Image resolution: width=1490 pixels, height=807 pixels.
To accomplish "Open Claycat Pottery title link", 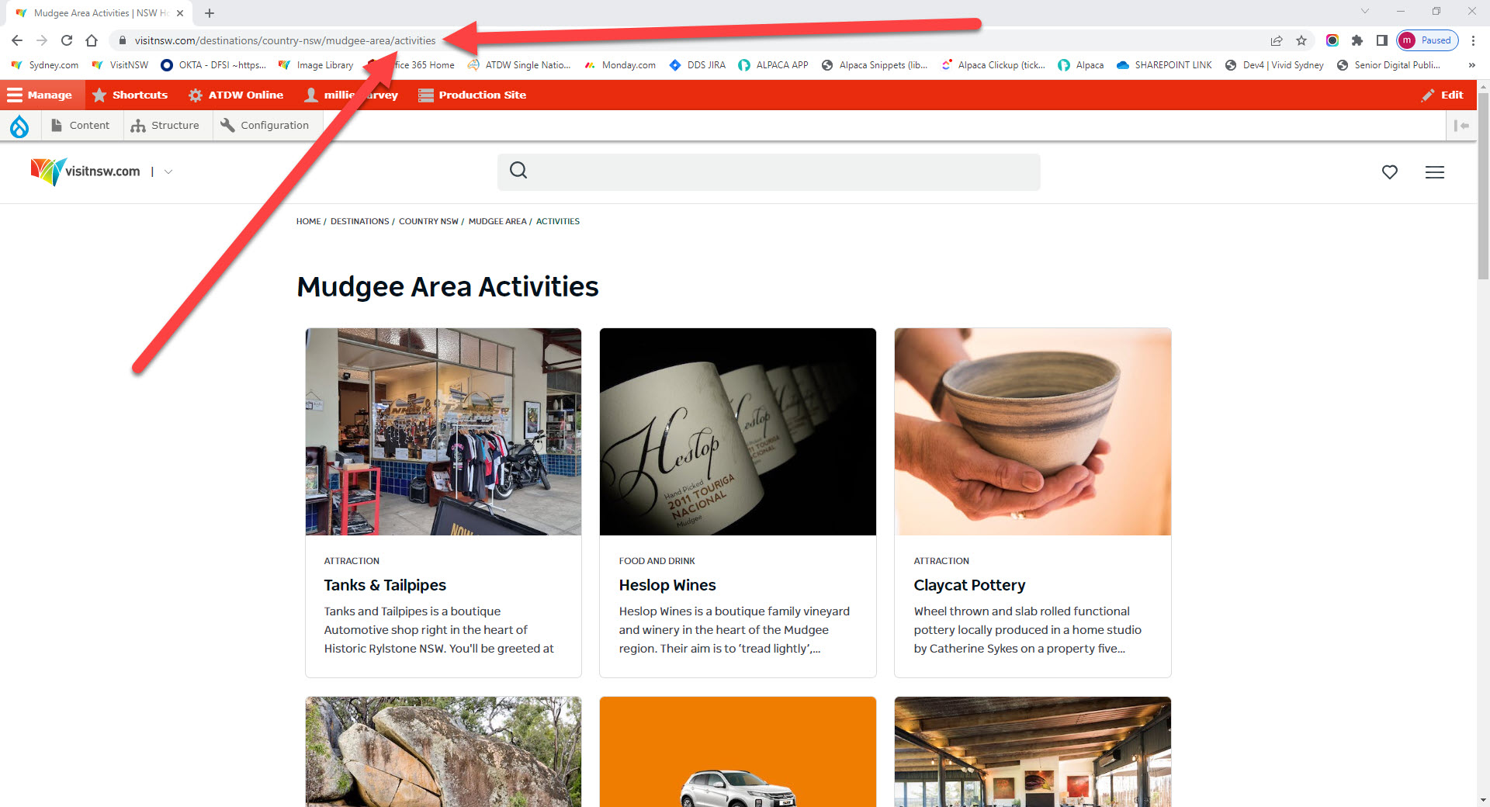I will pyautogui.click(x=969, y=585).
